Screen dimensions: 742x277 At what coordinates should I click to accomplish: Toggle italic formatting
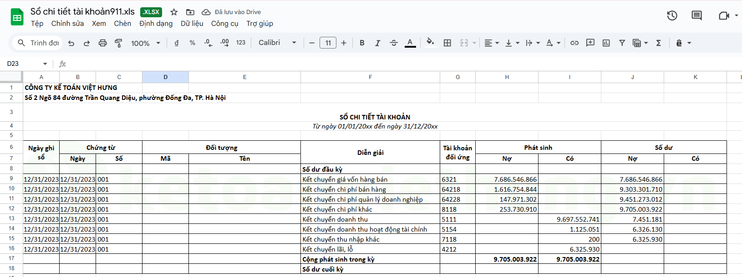point(377,43)
